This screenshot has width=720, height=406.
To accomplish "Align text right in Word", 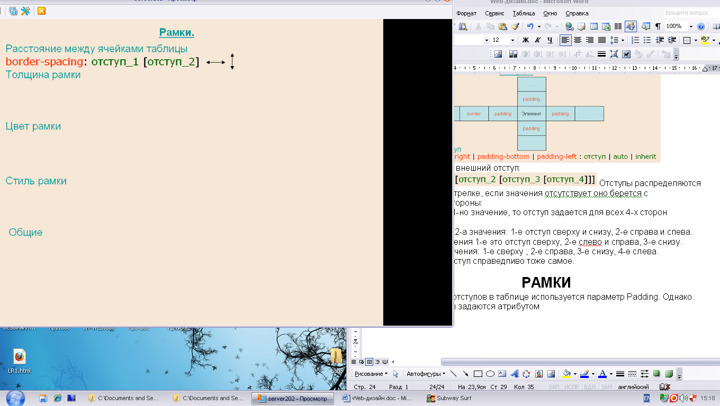I will click(x=590, y=40).
